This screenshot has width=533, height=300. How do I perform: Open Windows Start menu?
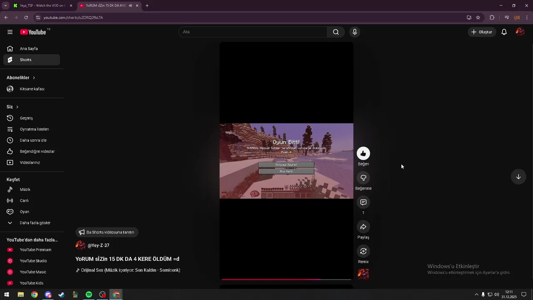[7, 295]
